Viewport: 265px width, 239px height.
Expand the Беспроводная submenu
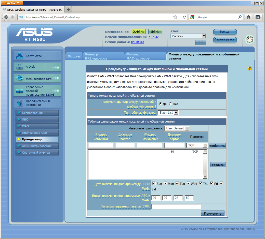pyautogui.click(x=37, y=113)
